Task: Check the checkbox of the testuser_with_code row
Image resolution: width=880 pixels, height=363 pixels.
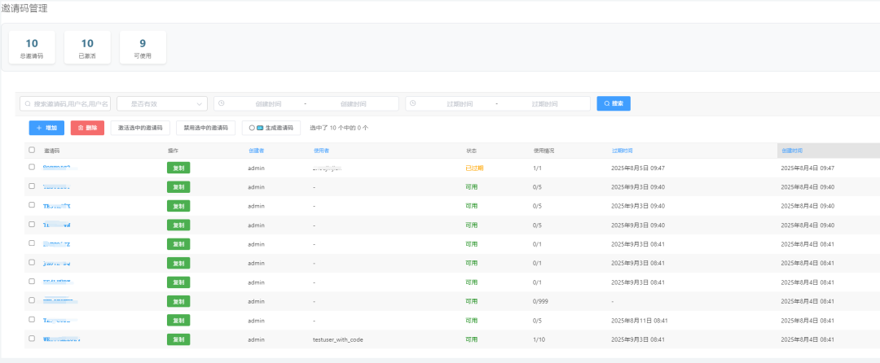Action: 32,339
